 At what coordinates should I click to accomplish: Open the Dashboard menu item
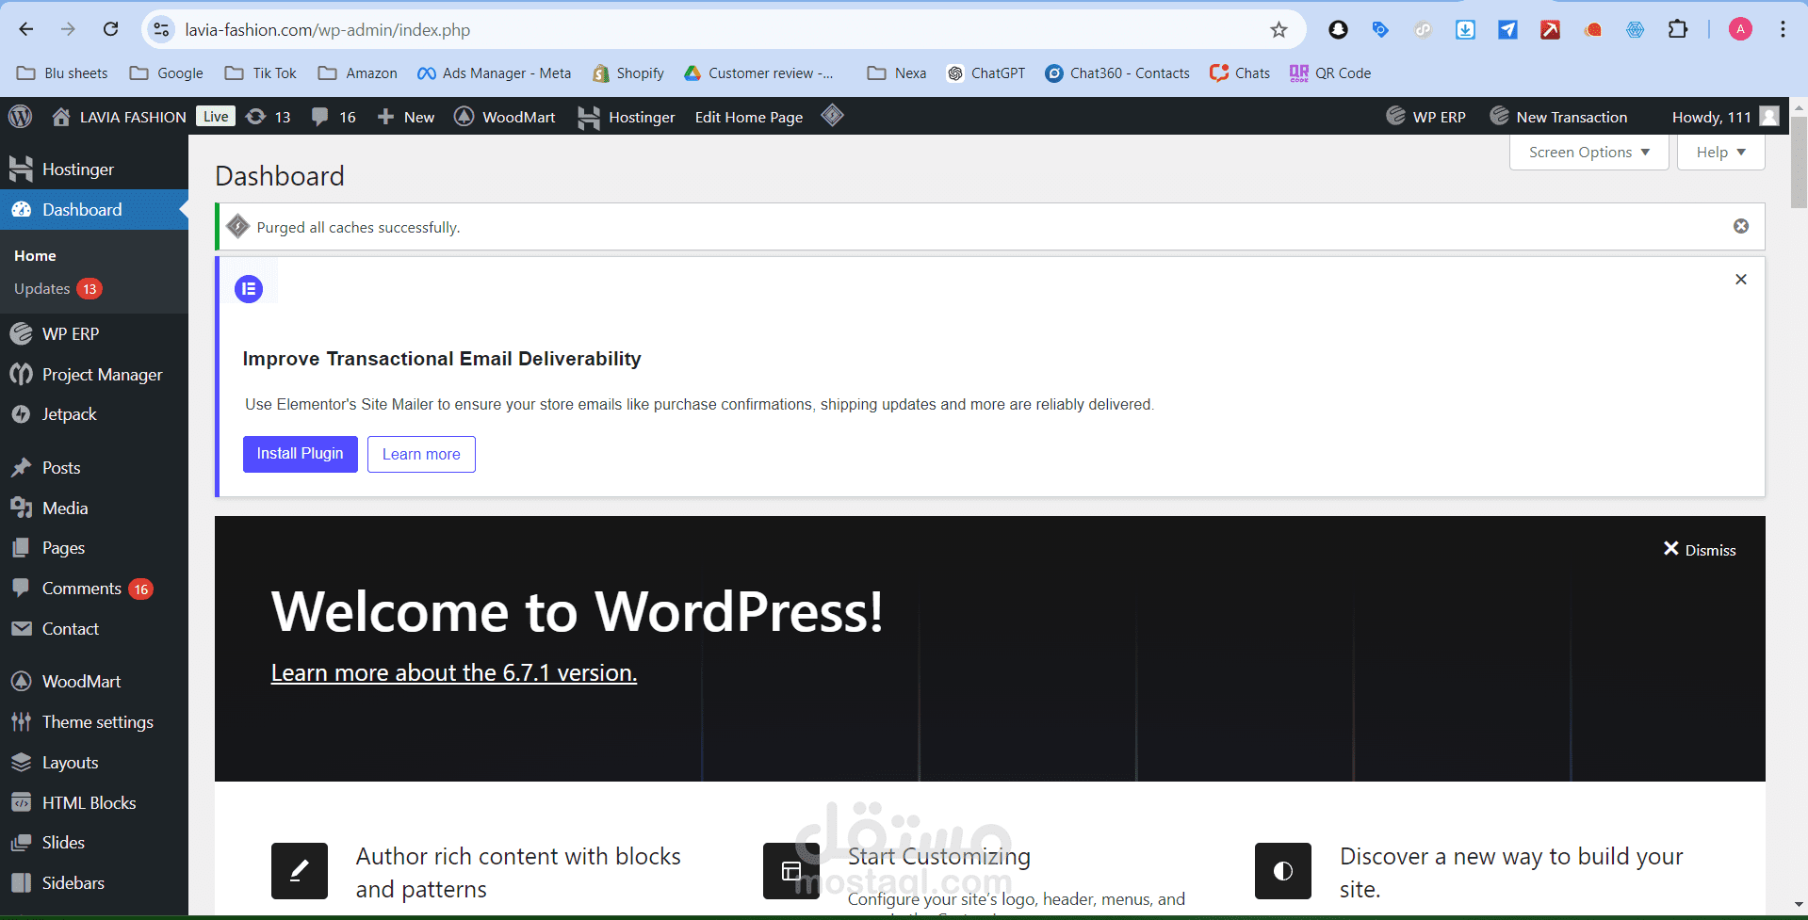coord(94,210)
